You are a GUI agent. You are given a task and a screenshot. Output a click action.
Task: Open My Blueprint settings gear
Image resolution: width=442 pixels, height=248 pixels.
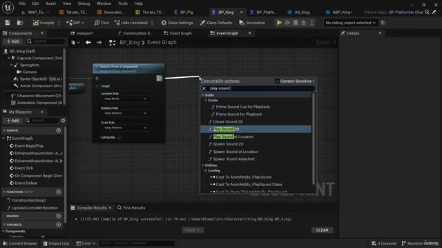point(63,121)
